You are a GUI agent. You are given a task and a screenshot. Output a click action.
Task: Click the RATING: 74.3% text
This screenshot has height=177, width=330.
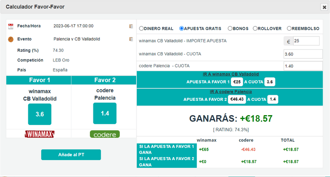pyautogui.click(x=231, y=130)
